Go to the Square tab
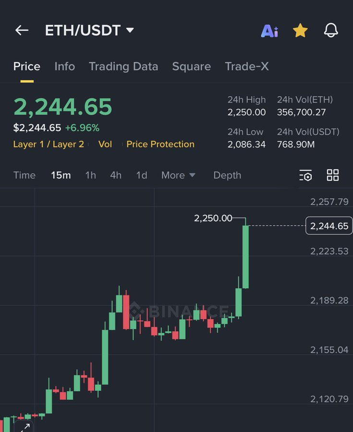Screen dimensions: 353x432 tap(191, 67)
